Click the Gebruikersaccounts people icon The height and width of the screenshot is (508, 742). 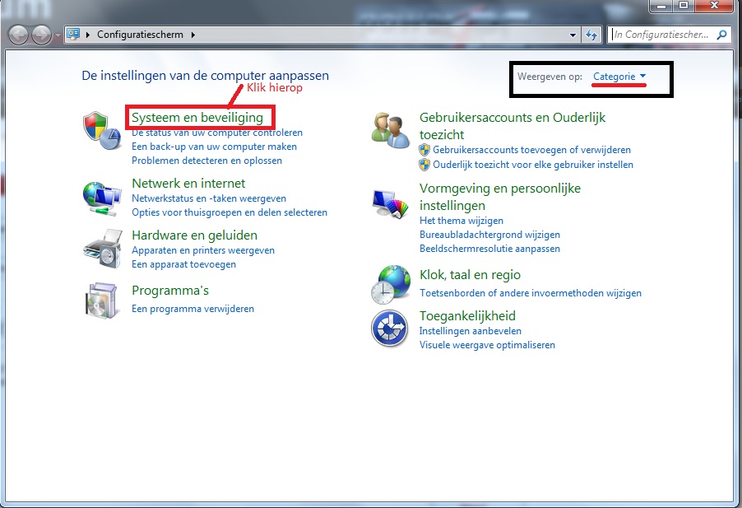[391, 130]
